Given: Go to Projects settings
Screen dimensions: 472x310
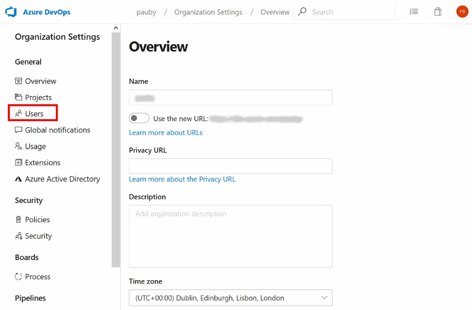Looking at the screenshot, I should pos(38,97).
